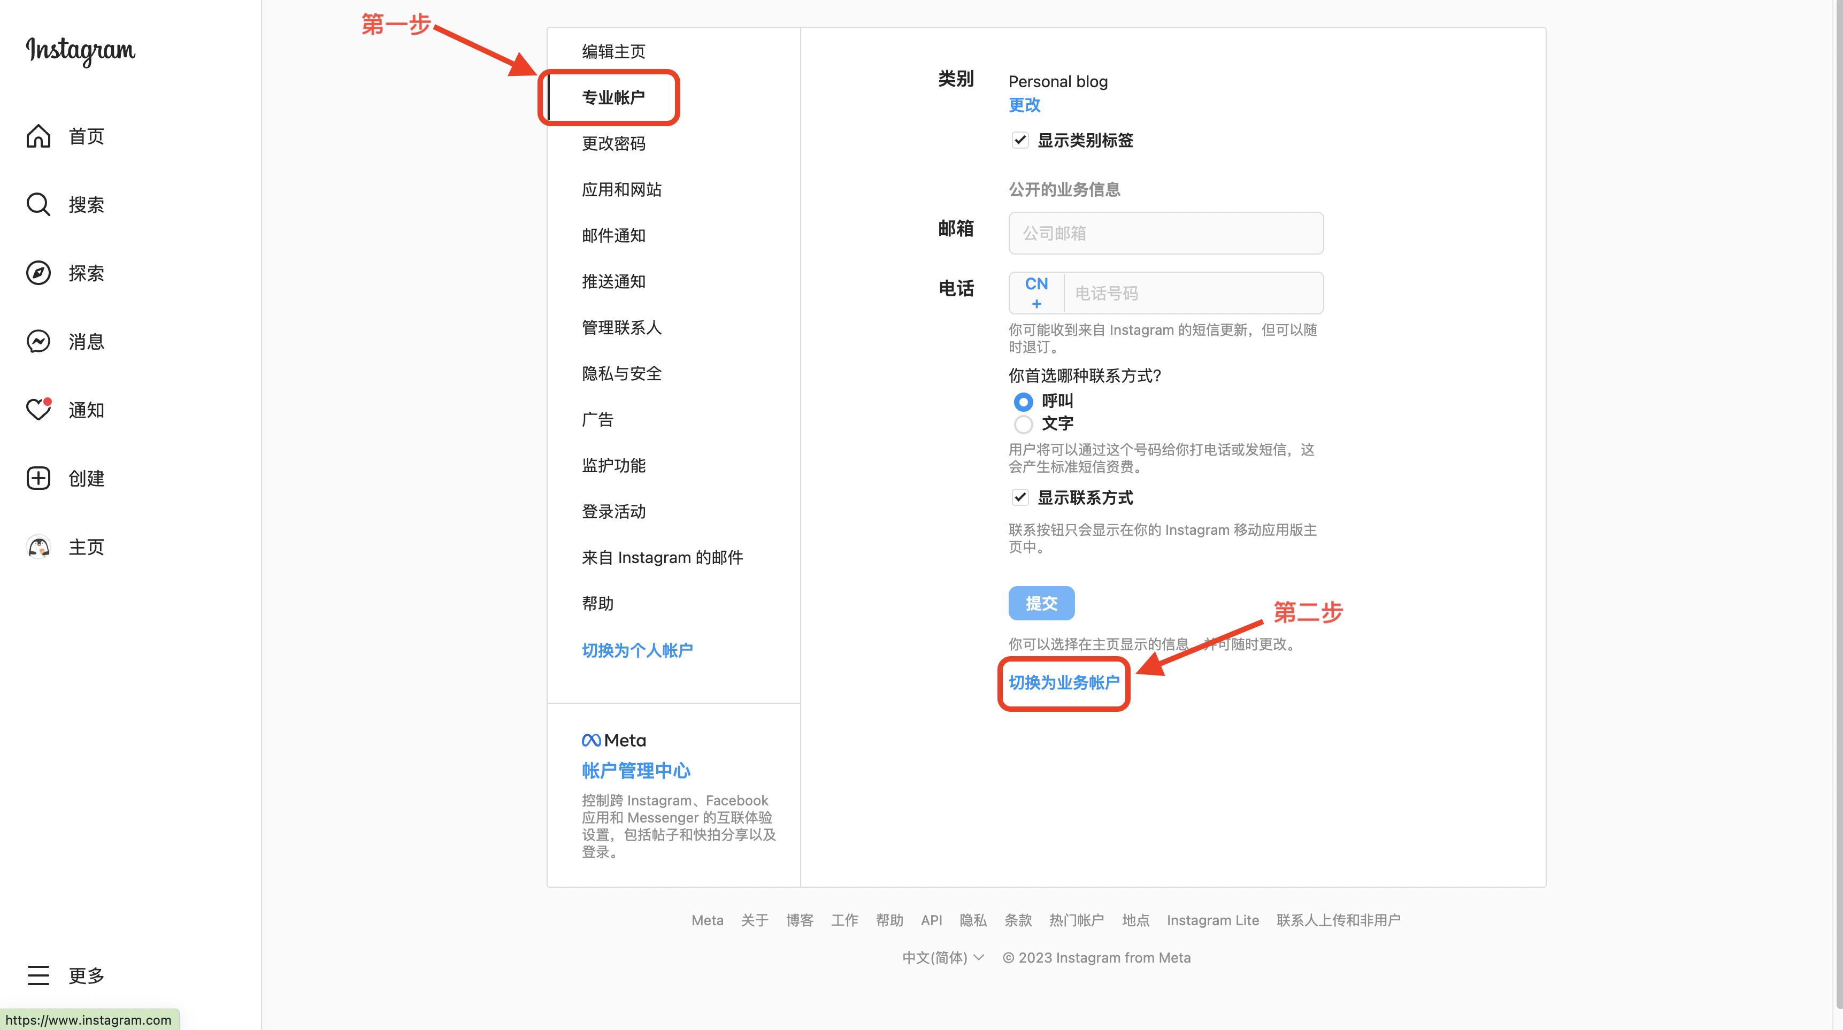Click the 工作 footer link

(844, 920)
